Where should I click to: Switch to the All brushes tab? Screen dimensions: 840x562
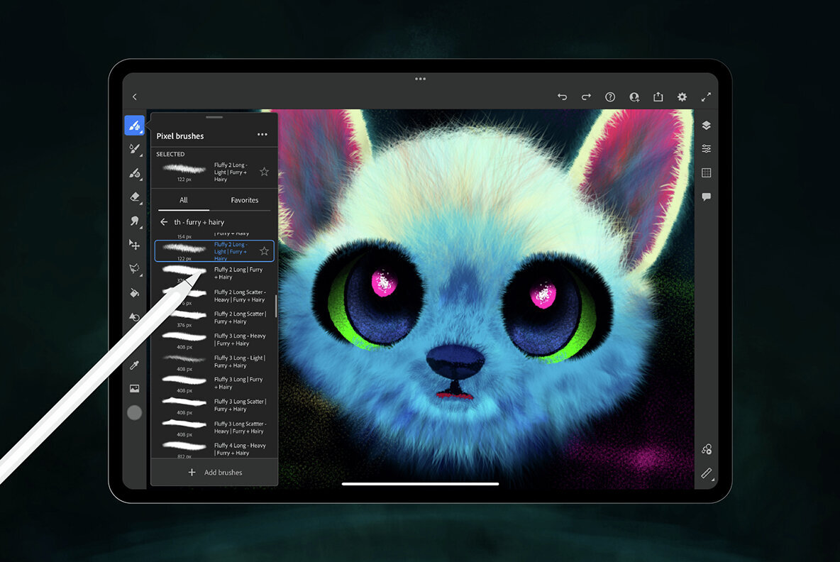click(183, 200)
